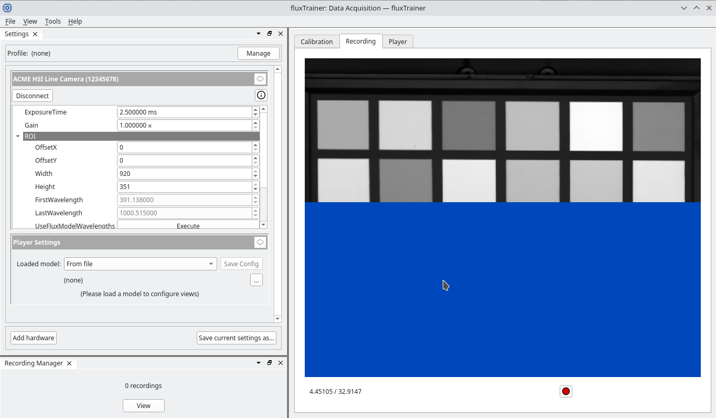Edit the OffsetY field
The height and width of the screenshot is (418, 716).
click(185, 160)
